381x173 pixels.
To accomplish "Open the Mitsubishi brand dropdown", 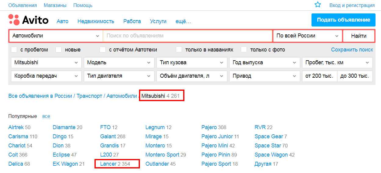I will pos(46,63).
